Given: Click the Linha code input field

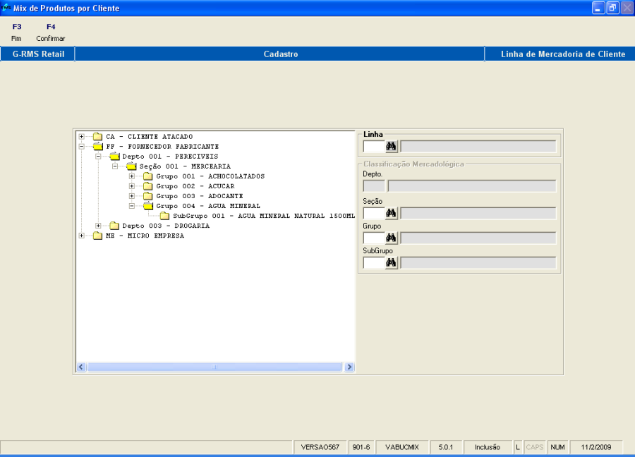Looking at the screenshot, I should (x=373, y=146).
